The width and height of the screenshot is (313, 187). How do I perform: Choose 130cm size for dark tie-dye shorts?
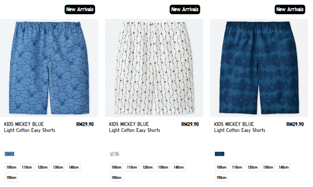click(268, 167)
